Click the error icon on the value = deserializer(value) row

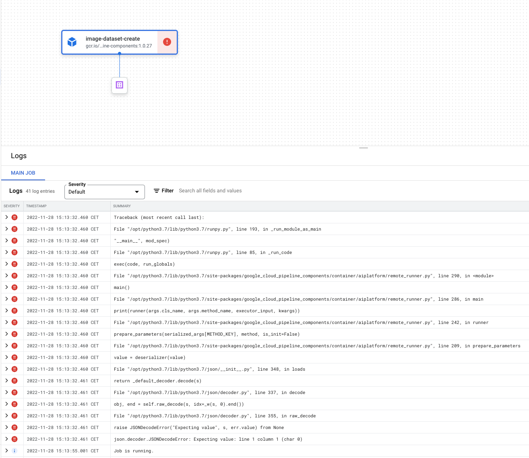[14, 357]
